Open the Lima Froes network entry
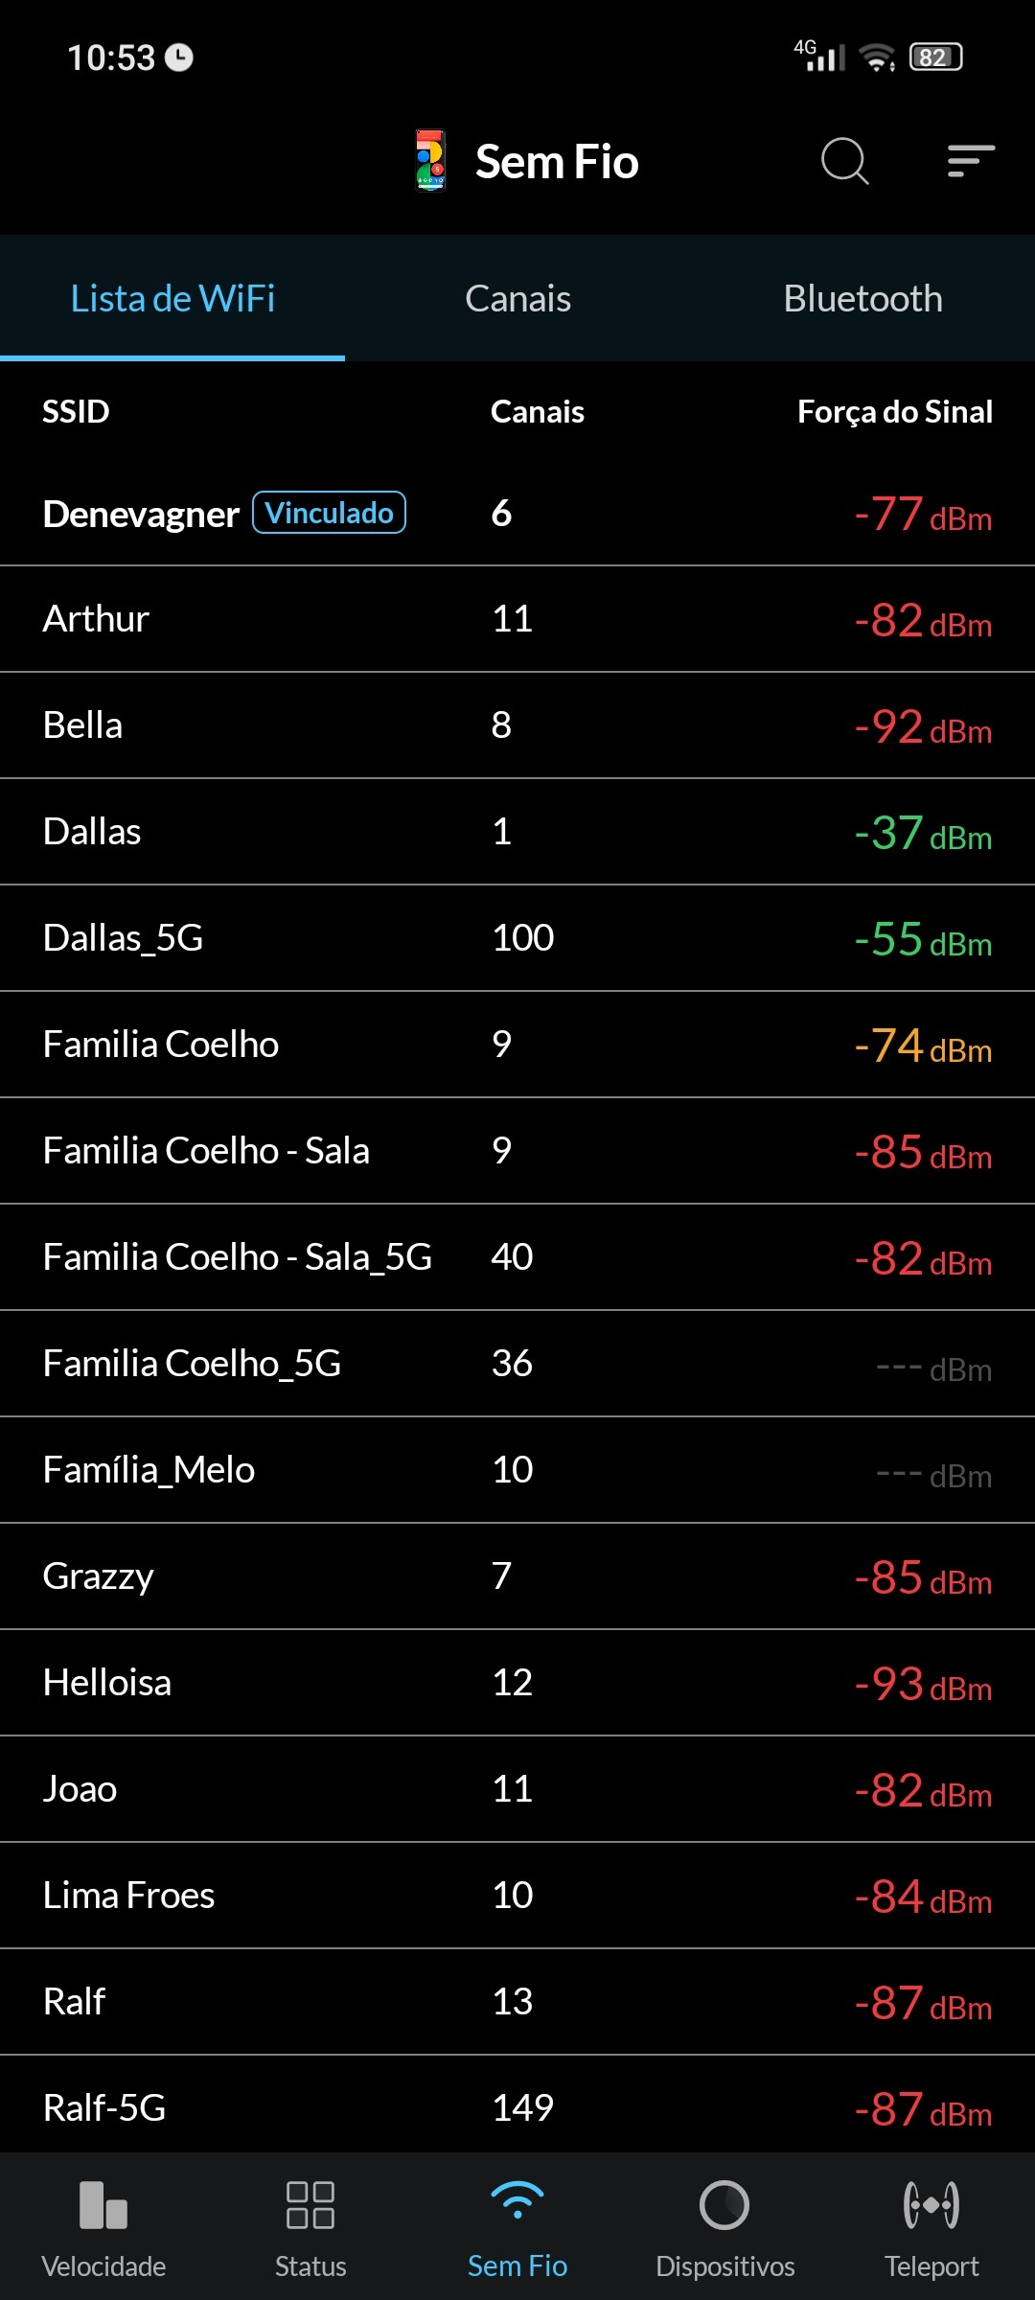The width and height of the screenshot is (1035, 2300). [x=517, y=1896]
